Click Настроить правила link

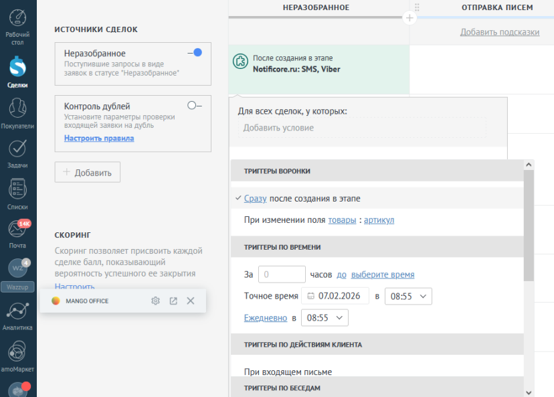pos(99,138)
